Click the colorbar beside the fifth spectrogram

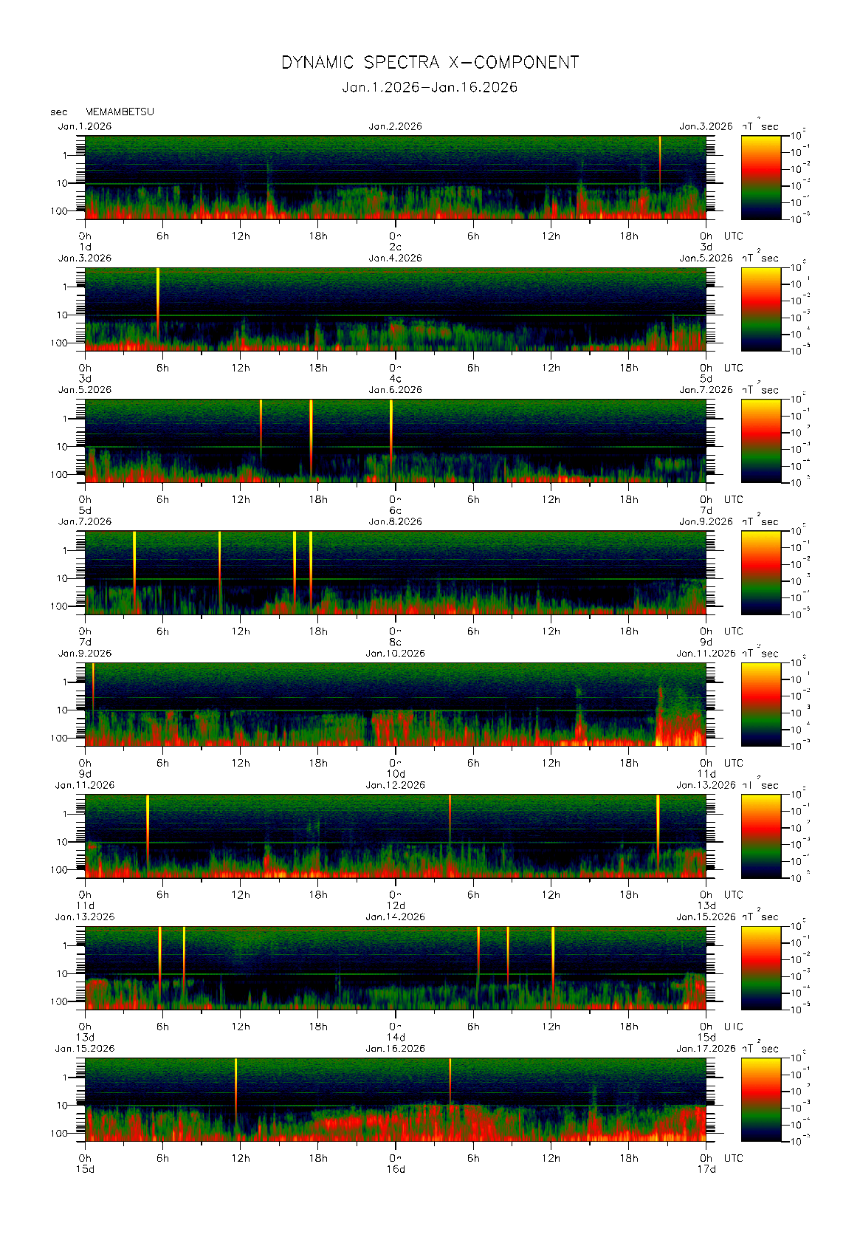coord(760,704)
